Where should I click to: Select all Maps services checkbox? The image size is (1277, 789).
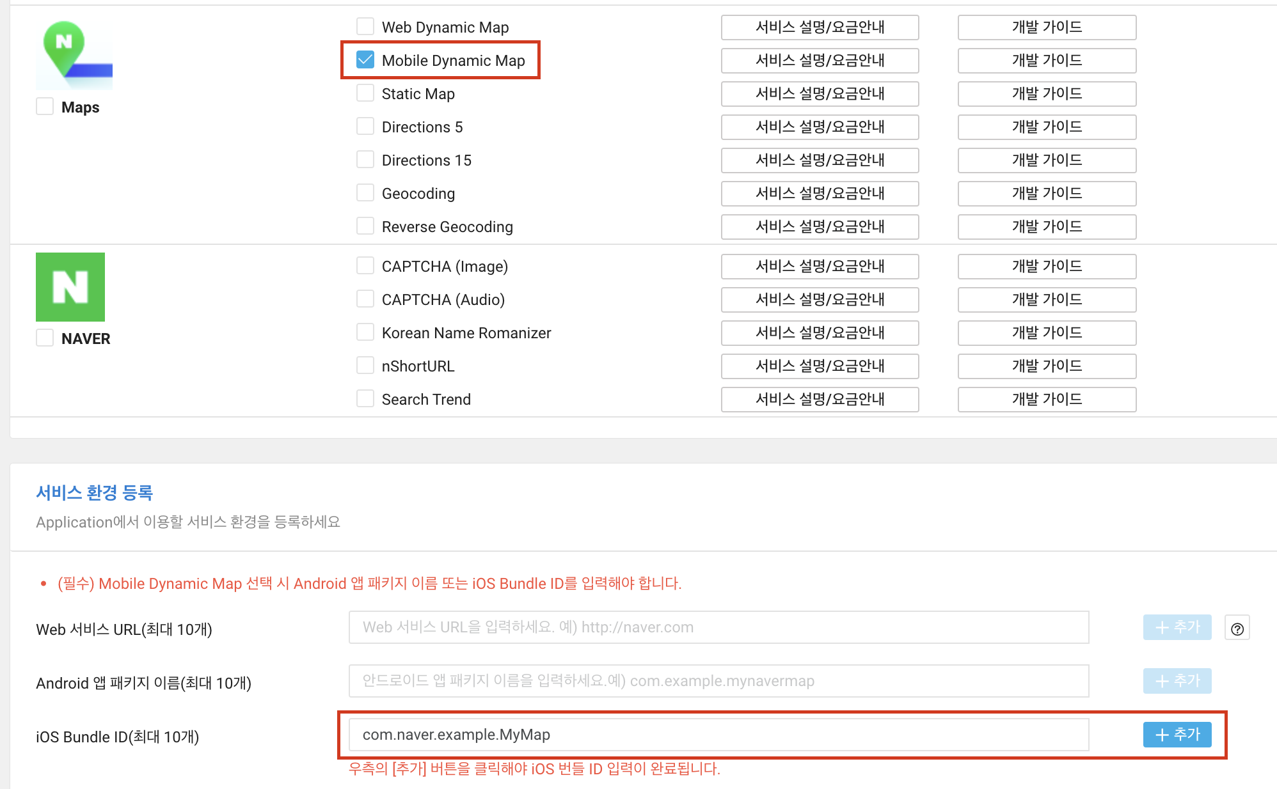click(x=45, y=107)
